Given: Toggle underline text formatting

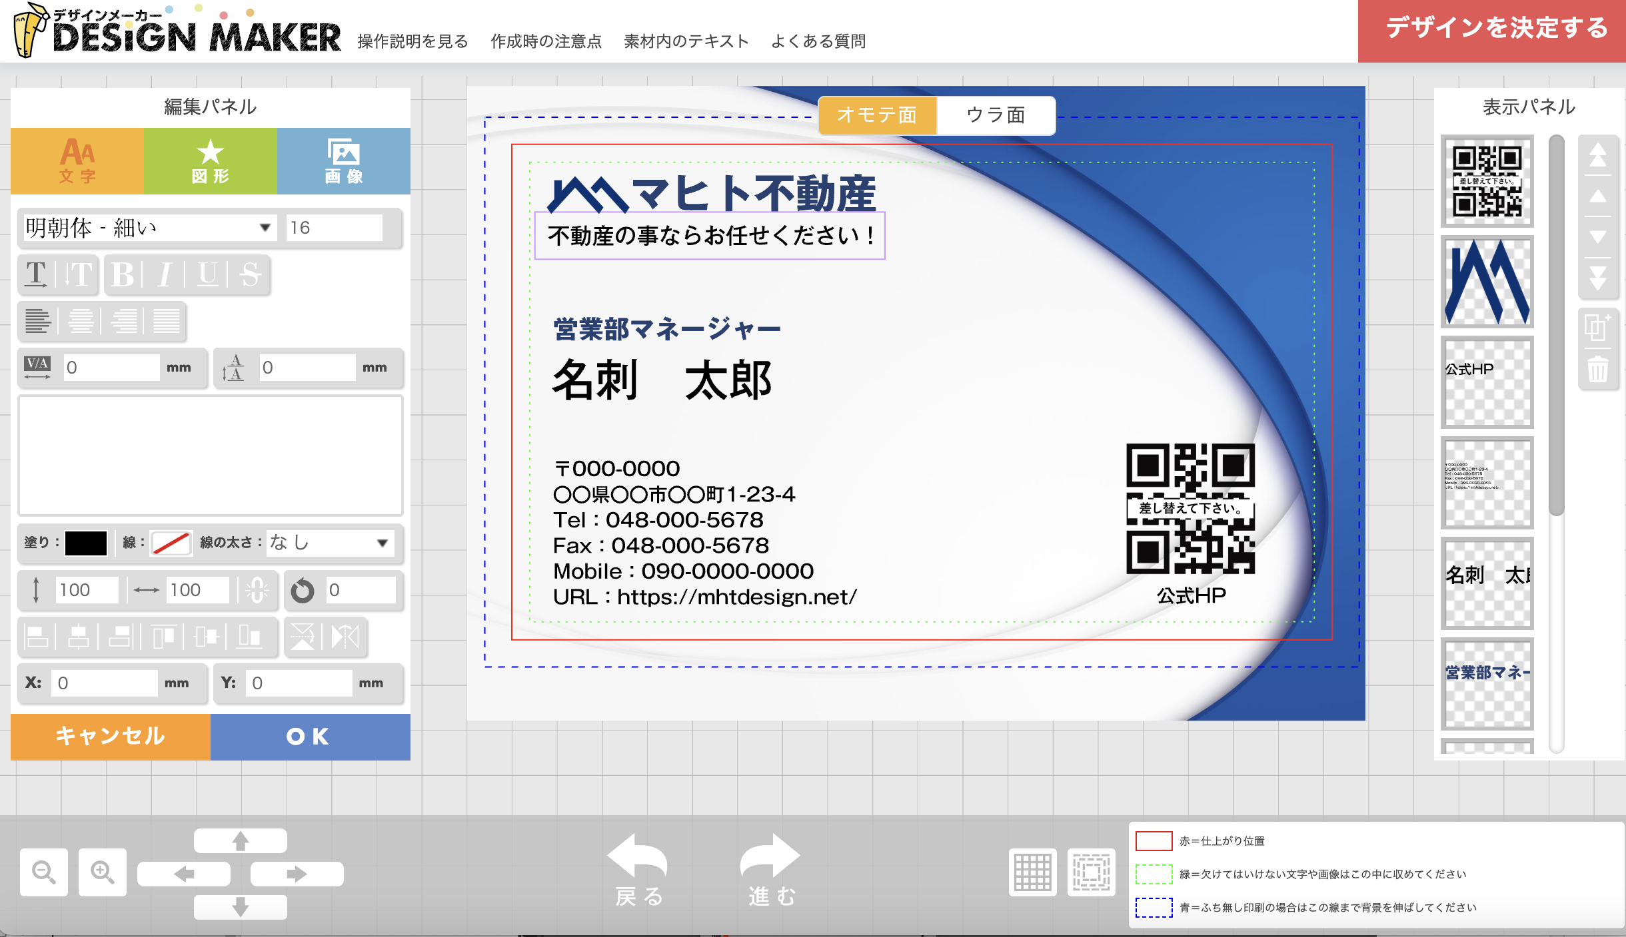Looking at the screenshot, I should (208, 274).
